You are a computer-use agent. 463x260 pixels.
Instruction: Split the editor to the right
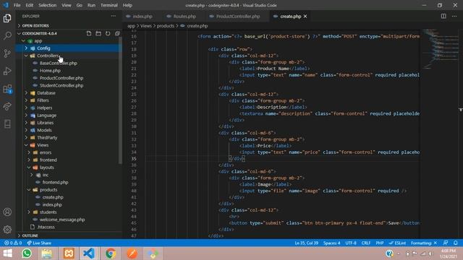(x=443, y=16)
